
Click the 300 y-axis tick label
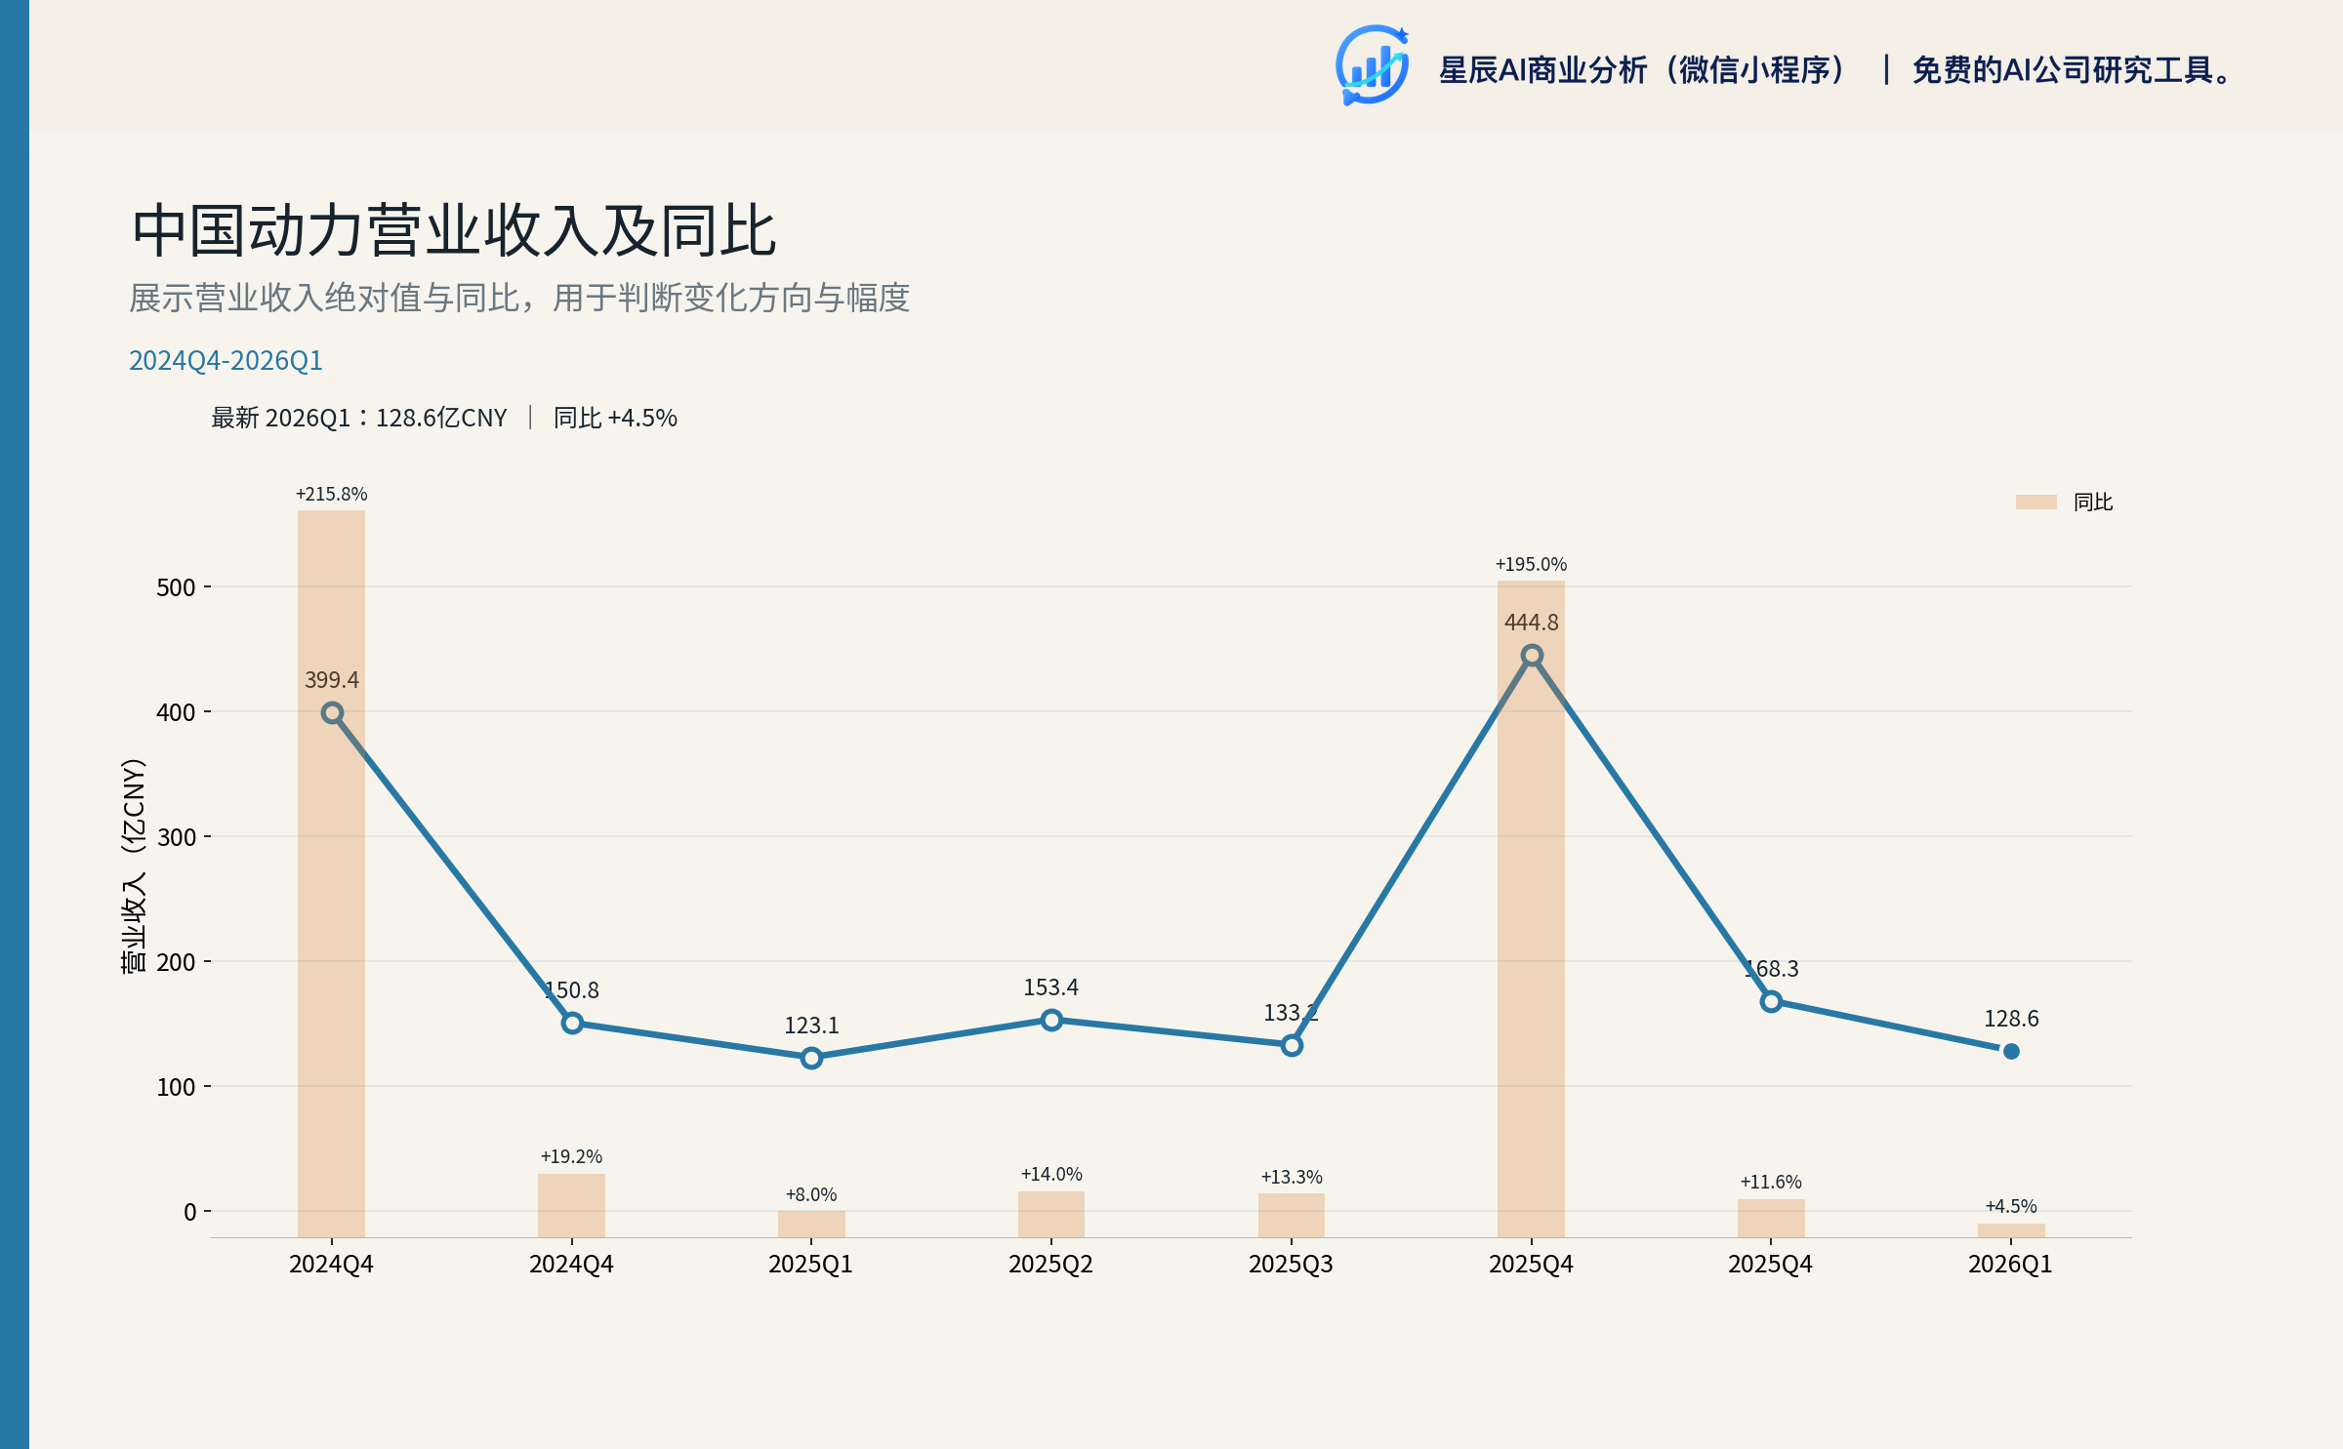coord(176,837)
